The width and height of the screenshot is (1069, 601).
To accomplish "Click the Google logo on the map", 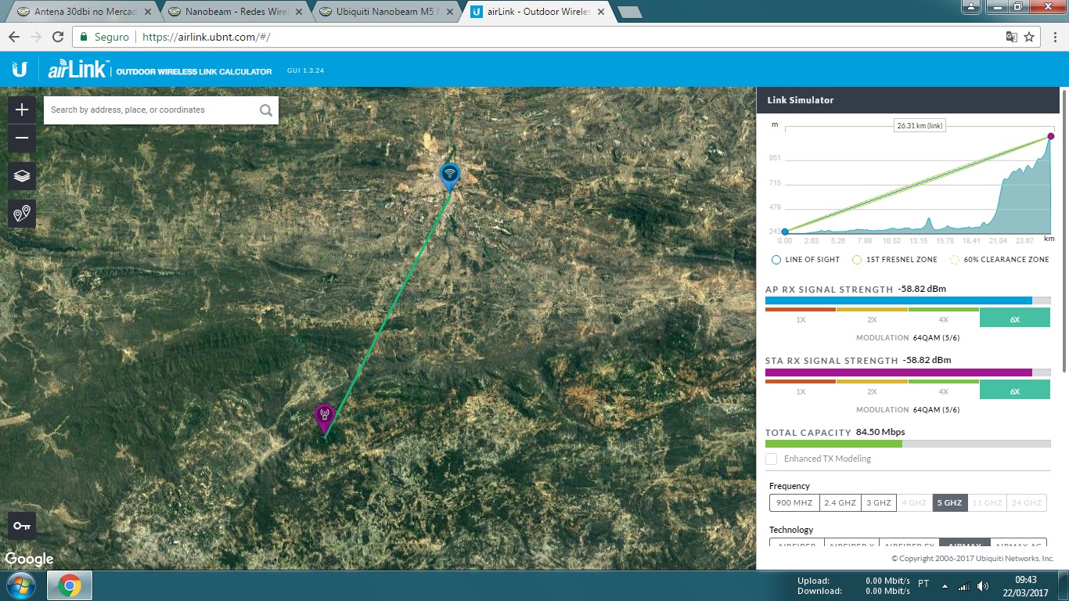I will point(29,559).
